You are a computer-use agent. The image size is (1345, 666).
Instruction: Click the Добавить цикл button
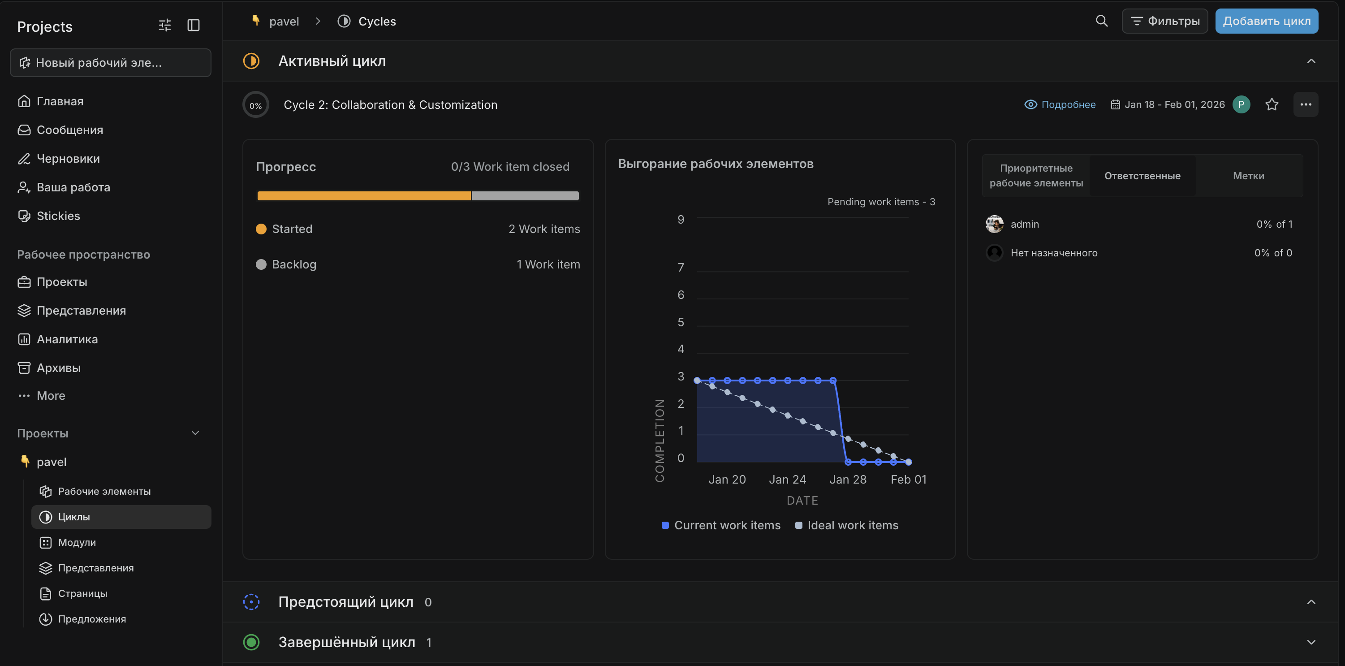[x=1267, y=21]
